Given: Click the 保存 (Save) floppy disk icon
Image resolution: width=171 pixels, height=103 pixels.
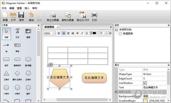Looking at the screenshot, I should click(21, 15).
